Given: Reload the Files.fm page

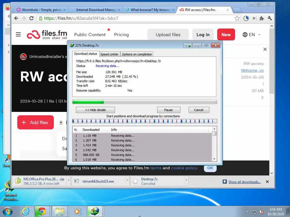Looking at the screenshot, I should (31, 18).
